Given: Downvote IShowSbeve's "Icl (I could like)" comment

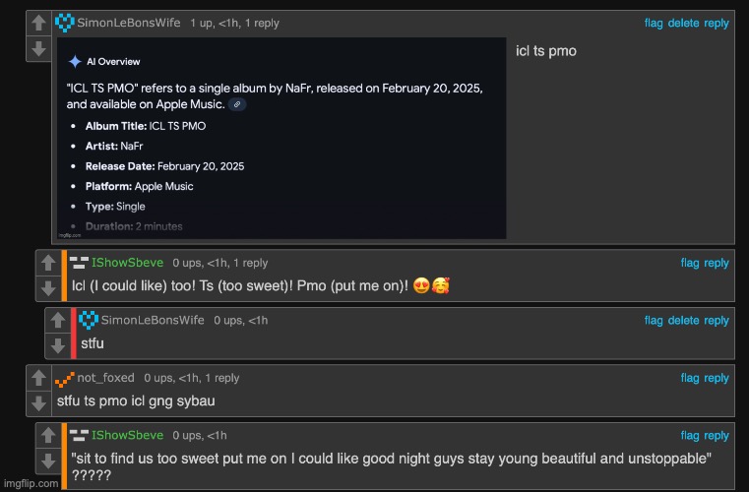Looking at the screenshot, I should 47,288.
